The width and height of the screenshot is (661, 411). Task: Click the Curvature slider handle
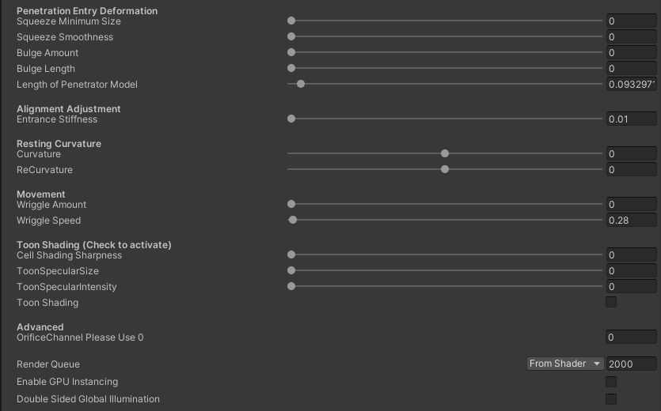tap(445, 154)
